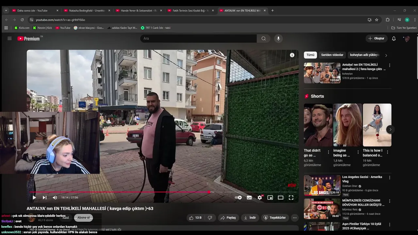Click the video progress bar scrubber
Screen dimensions: 418x235
(x=209, y=192)
